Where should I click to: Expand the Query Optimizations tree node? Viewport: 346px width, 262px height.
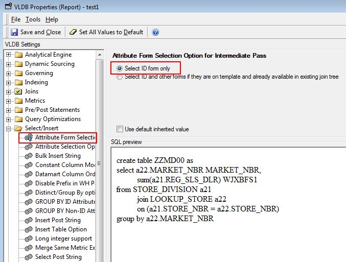coord(8,120)
